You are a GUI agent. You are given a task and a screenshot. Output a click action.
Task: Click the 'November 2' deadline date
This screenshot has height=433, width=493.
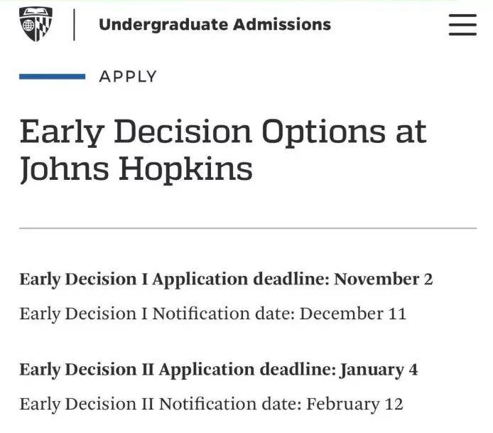pos(384,279)
